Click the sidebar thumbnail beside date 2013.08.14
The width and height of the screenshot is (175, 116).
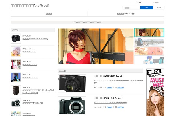[x=16, y=114]
